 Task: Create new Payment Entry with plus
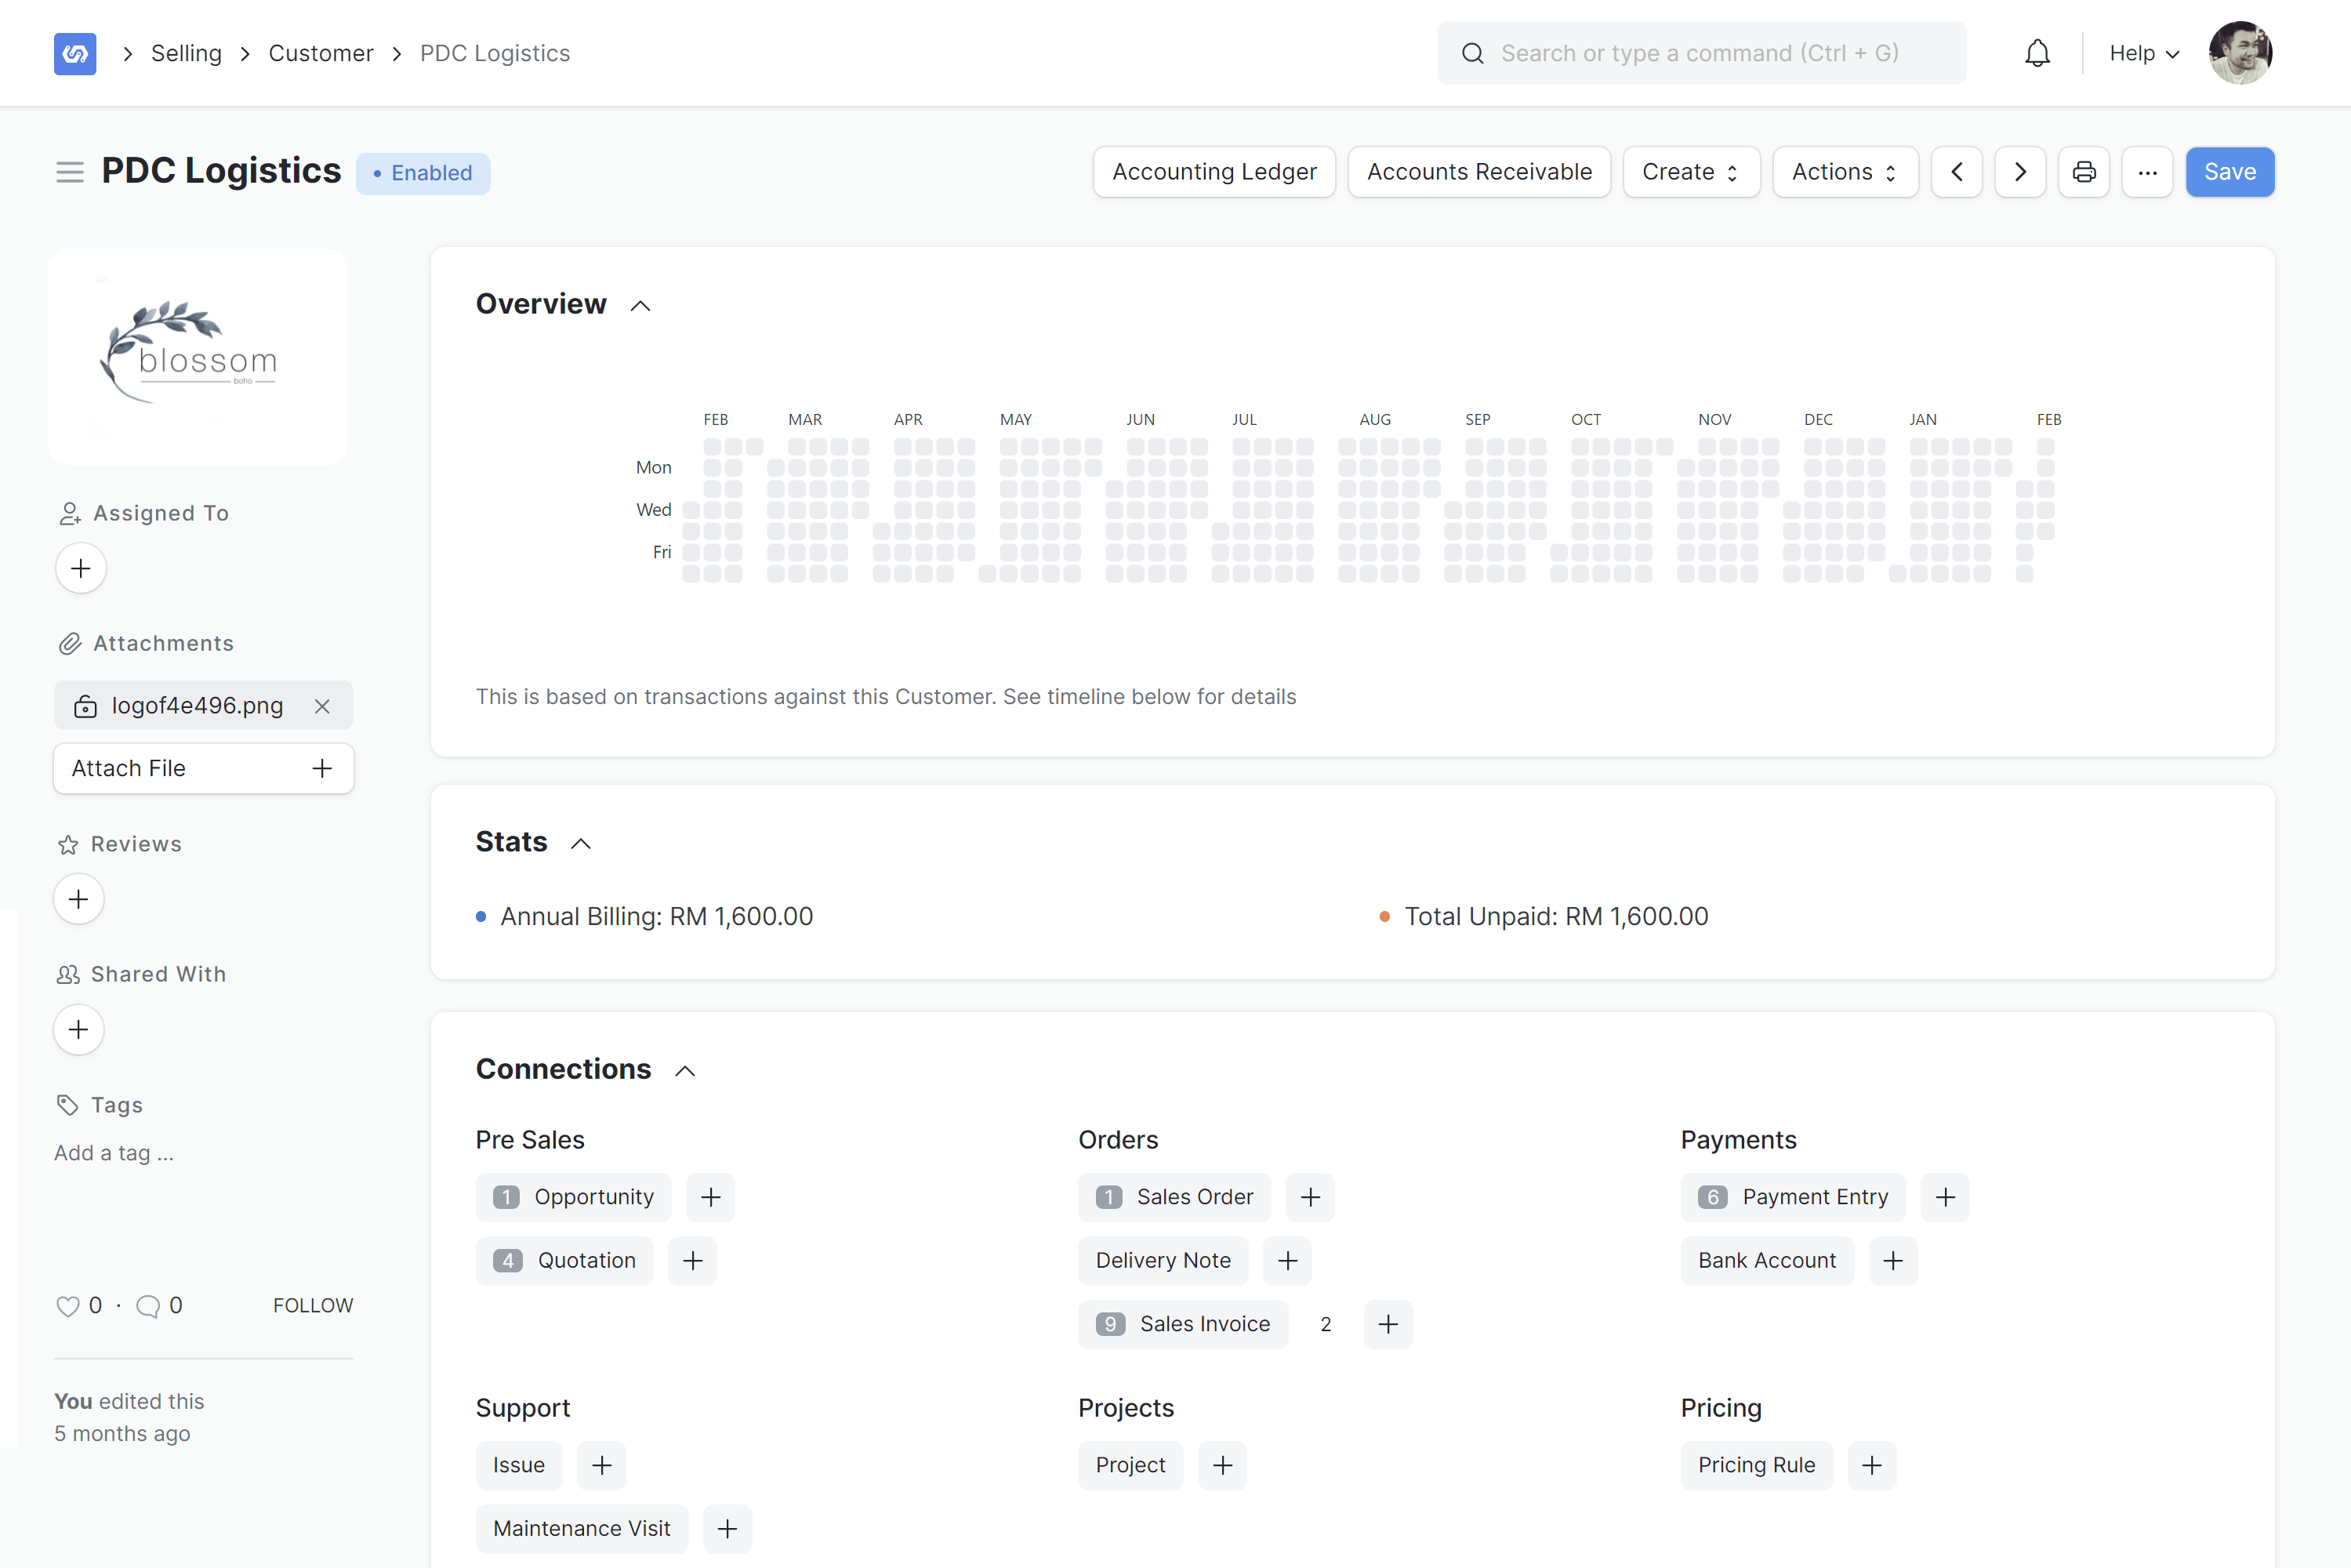1945,1197
